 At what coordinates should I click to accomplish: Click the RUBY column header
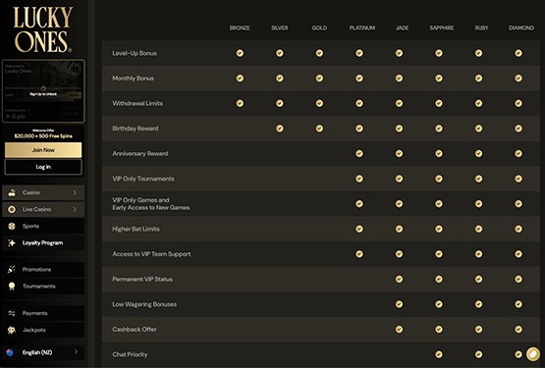[481, 27]
